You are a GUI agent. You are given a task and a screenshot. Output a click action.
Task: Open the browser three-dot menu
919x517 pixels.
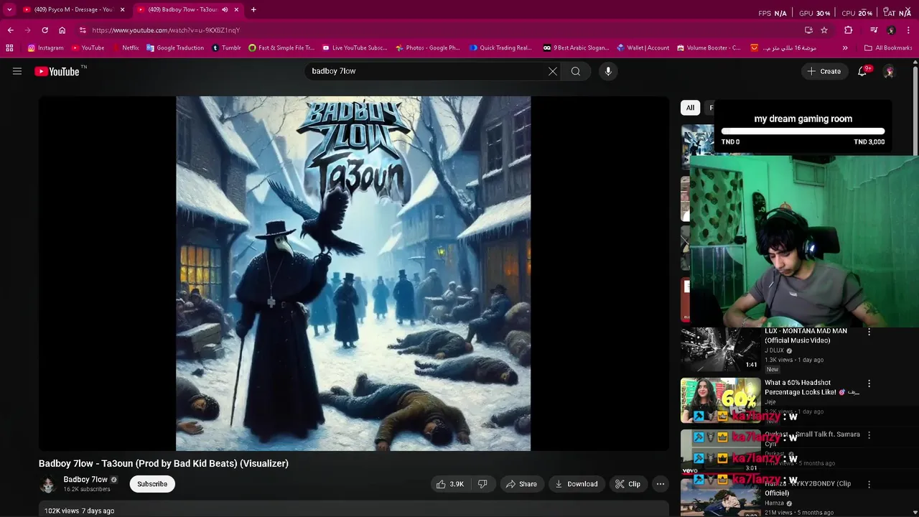[x=909, y=30]
